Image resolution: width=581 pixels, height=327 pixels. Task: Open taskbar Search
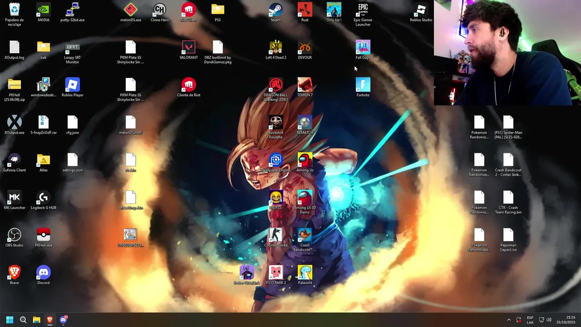point(23,320)
